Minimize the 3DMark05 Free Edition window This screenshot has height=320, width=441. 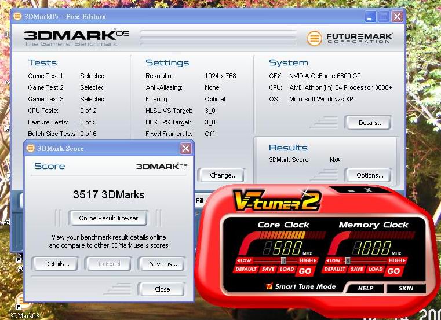370,17
